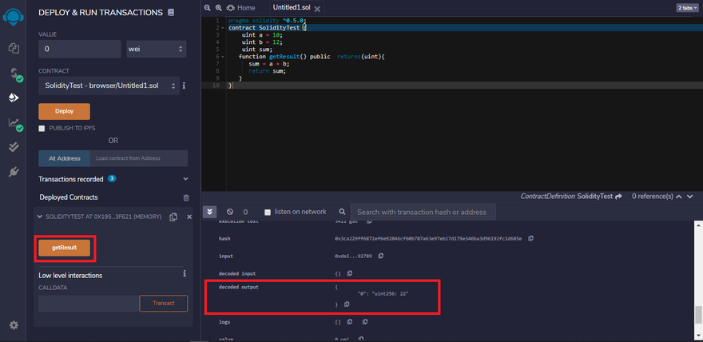Expand the Transactions recorded section
The width and height of the screenshot is (703, 342).
(x=185, y=179)
